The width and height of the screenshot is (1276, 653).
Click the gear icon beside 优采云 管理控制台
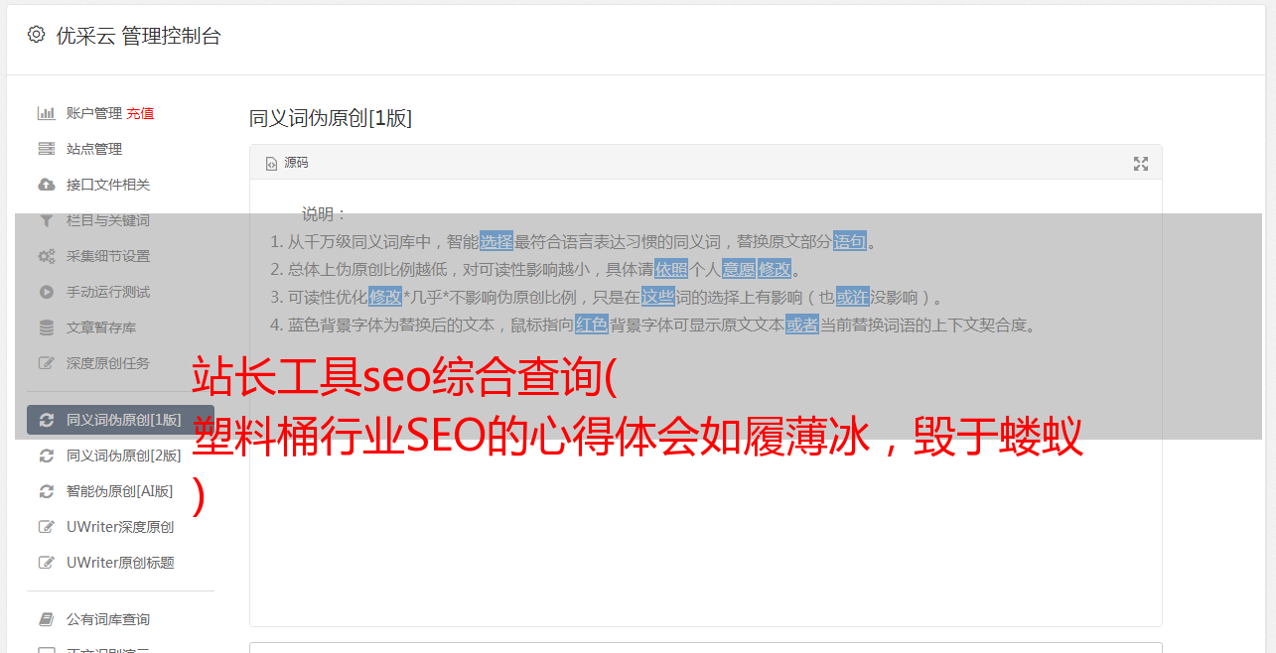point(37,35)
